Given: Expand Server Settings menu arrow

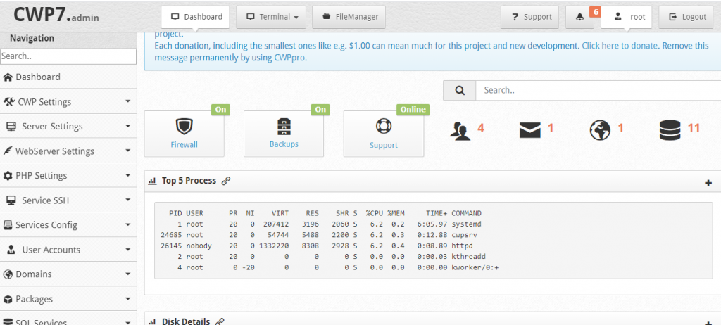Looking at the screenshot, I should click(x=128, y=126).
